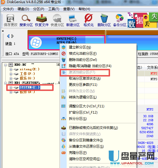Close the disk panel with small X
This screenshot has height=168, width=158.
tap(3, 31)
